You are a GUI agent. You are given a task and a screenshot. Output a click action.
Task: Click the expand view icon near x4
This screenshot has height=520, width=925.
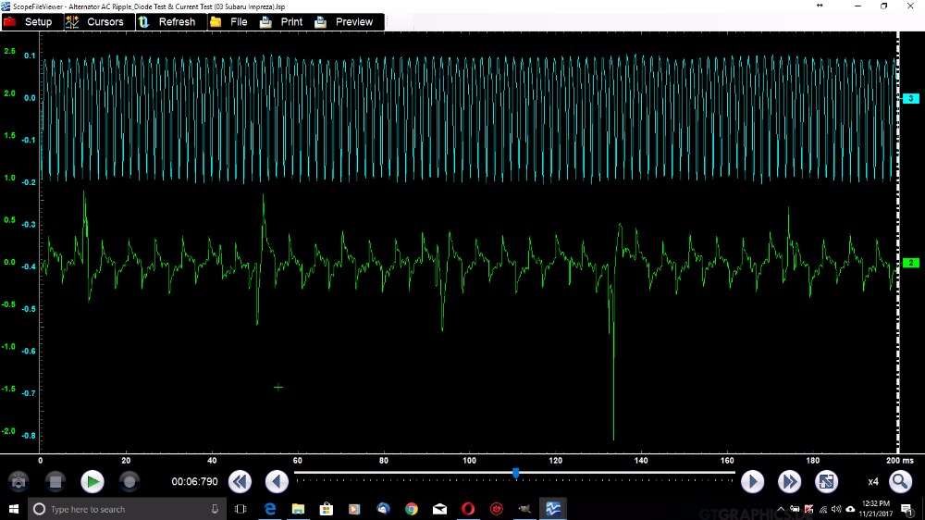click(x=826, y=481)
